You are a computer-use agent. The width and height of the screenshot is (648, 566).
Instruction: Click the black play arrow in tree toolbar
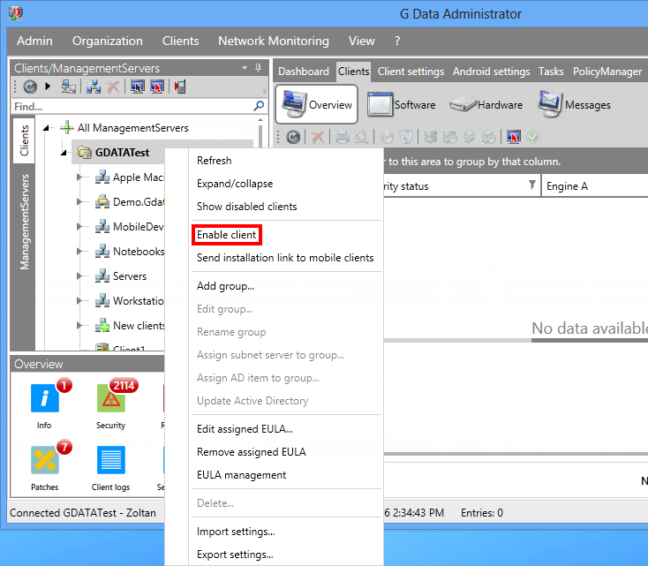click(48, 87)
